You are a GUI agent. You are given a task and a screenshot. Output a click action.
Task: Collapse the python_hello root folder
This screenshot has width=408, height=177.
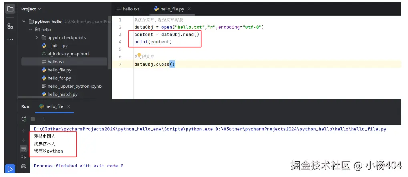(x=24, y=22)
